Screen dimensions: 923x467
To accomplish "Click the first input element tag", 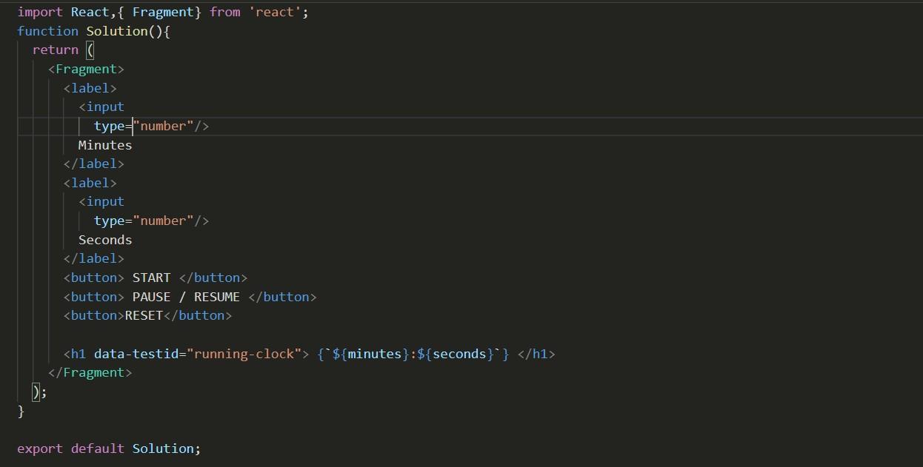I will tap(104, 107).
